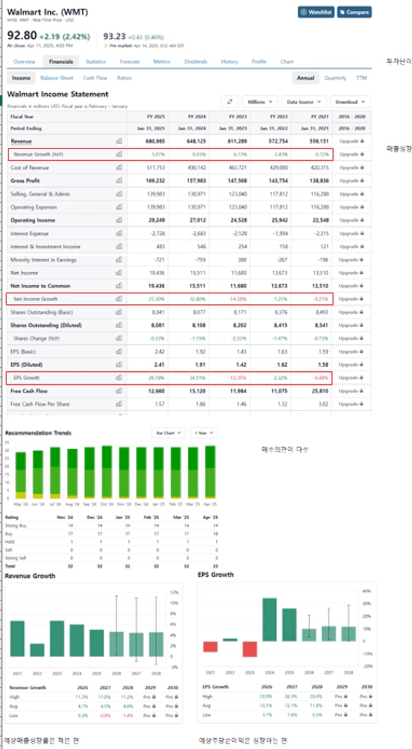Switch to the Forecast tab

click(129, 62)
